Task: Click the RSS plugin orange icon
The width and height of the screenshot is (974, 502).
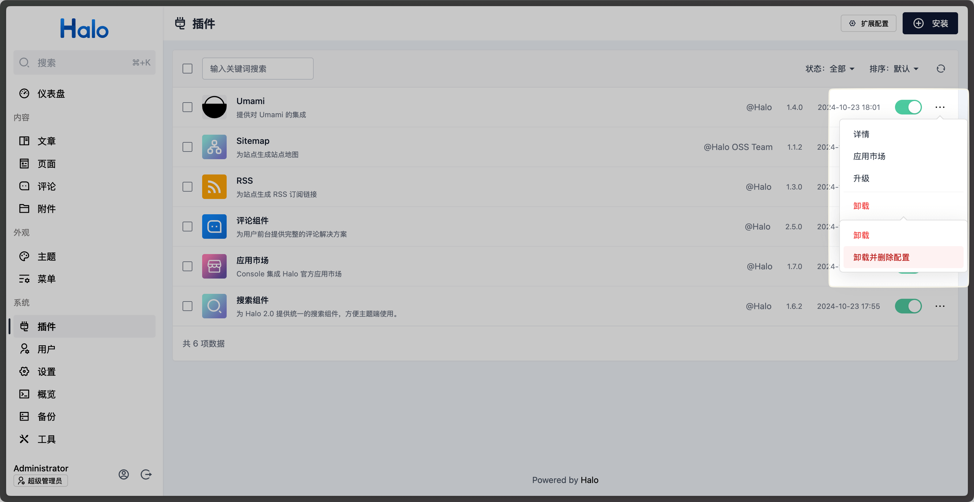Action: click(x=214, y=187)
